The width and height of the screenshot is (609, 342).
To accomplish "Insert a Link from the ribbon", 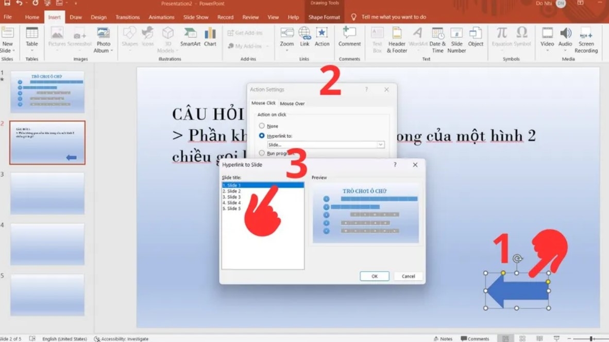I will [304, 37].
